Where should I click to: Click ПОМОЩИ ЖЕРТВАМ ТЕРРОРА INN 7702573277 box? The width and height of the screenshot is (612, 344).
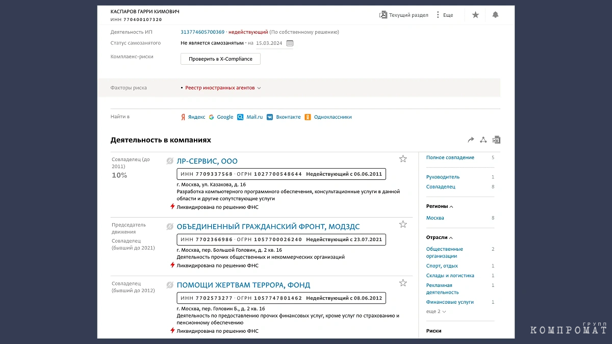pyautogui.click(x=281, y=298)
